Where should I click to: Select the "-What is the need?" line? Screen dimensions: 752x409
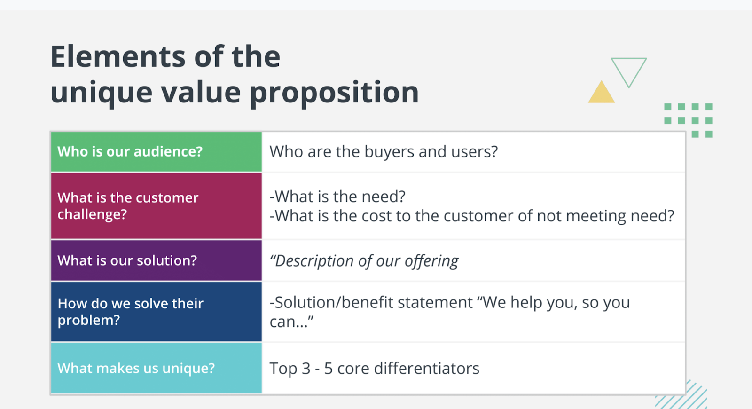click(x=337, y=197)
